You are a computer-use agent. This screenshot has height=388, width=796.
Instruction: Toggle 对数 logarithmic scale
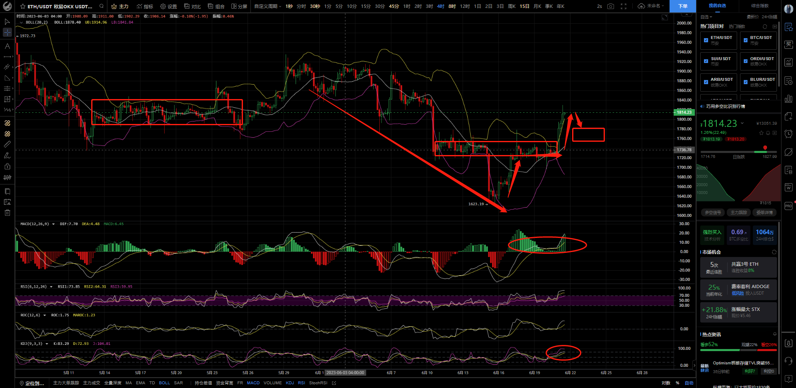666,383
